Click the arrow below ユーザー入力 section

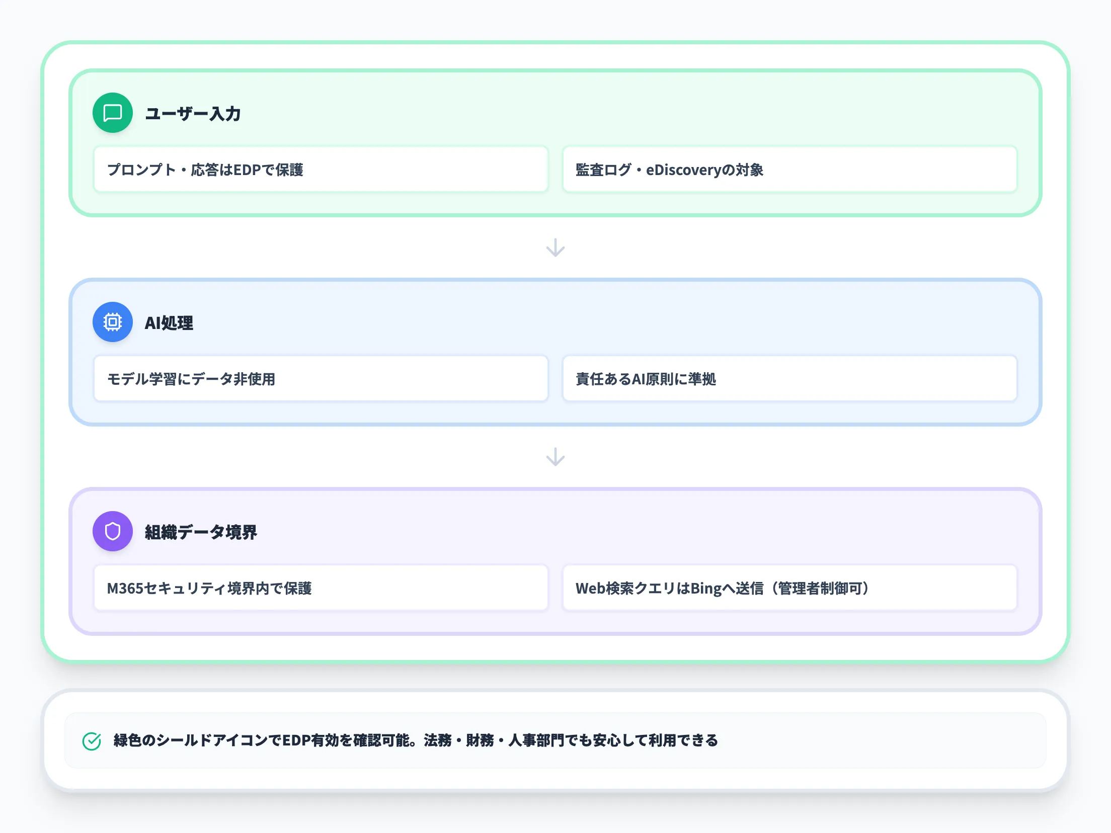pos(555,247)
